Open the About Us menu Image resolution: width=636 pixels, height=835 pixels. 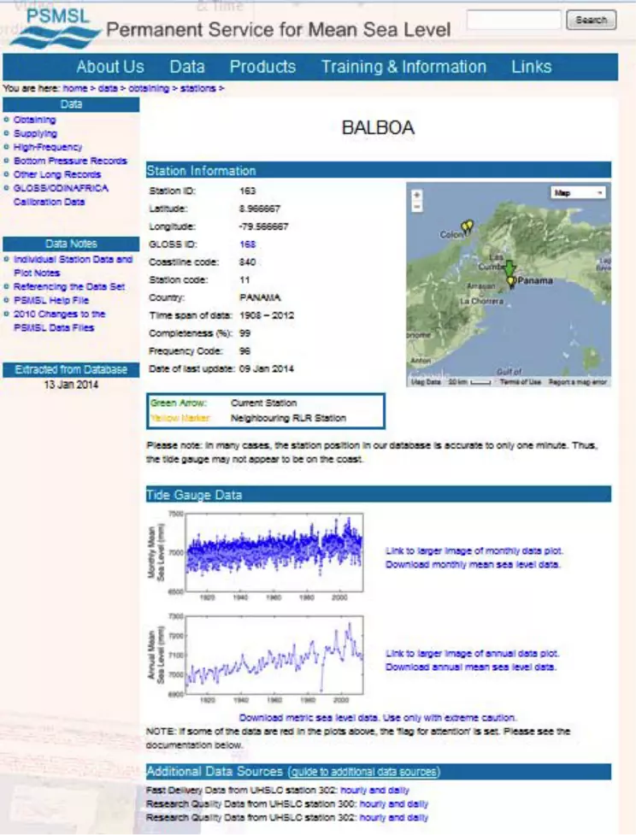109,67
